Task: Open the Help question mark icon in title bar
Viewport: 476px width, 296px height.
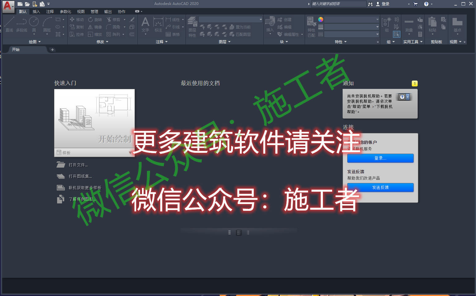Action: [x=426, y=4]
